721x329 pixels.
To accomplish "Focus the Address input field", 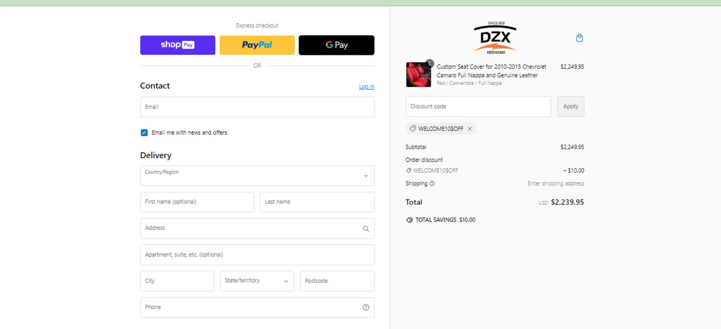I will click(257, 228).
